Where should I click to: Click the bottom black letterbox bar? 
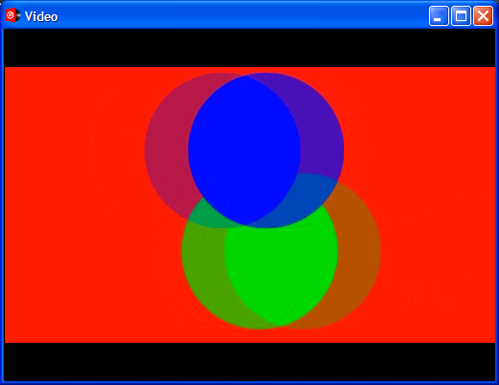pos(250,362)
